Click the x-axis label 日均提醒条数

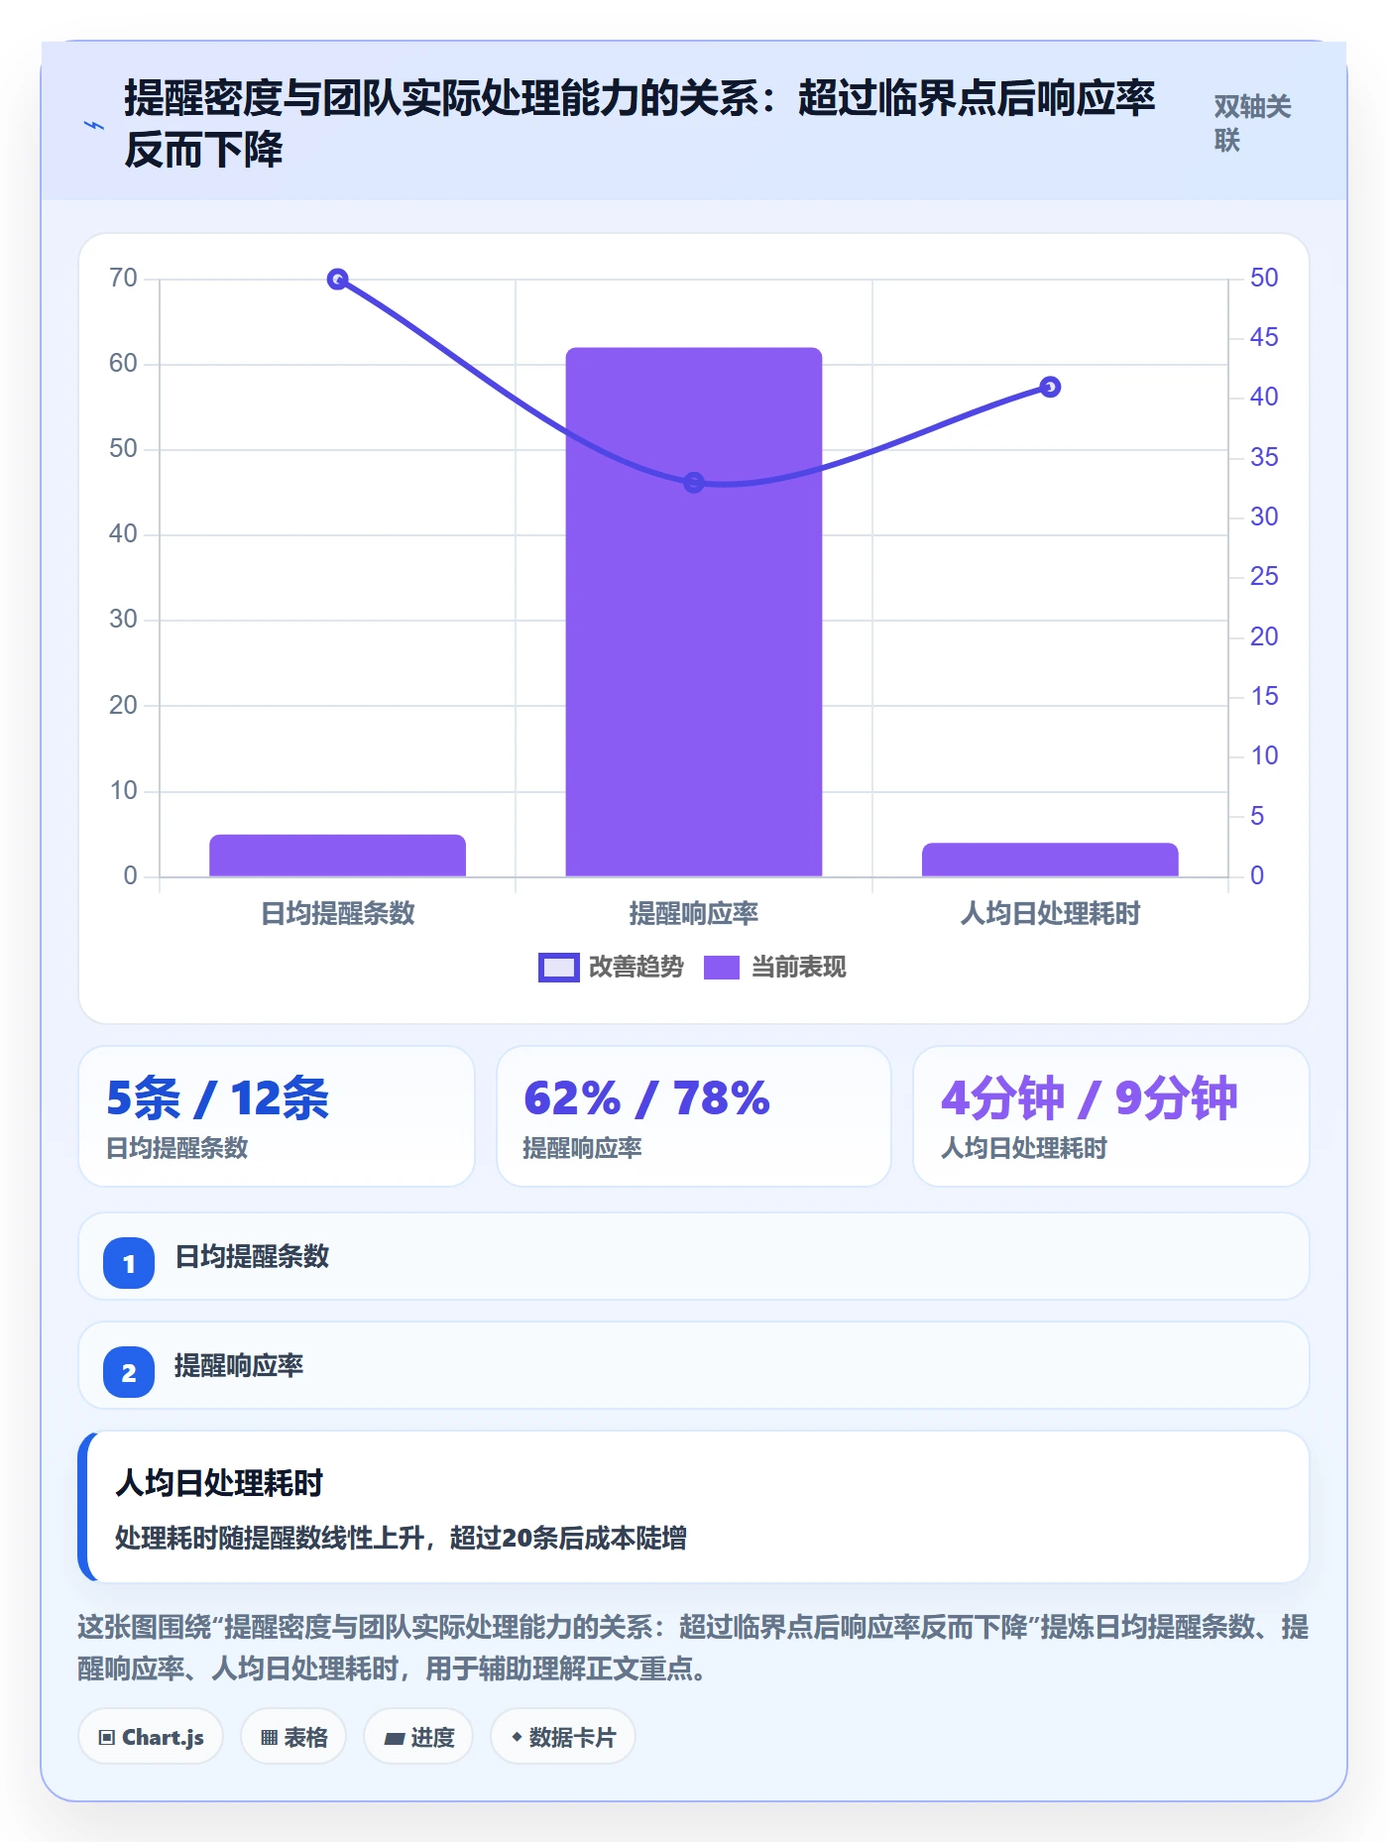coord(337,913)
